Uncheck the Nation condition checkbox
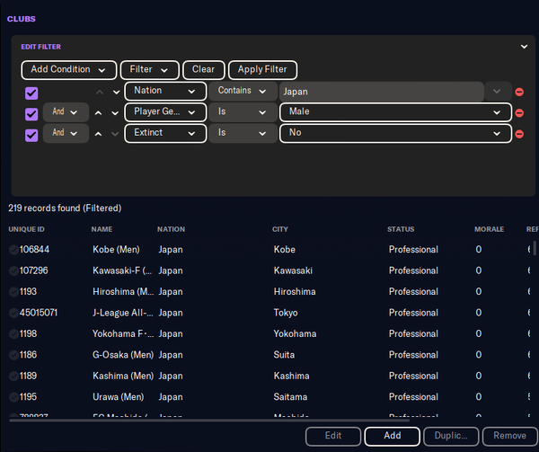The height and width of the screenshot is (452, 539). pyautogui.click(x=31, y=93)
